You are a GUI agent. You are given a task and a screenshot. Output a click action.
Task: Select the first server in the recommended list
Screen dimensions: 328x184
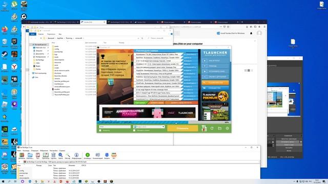tap(166, 55)
